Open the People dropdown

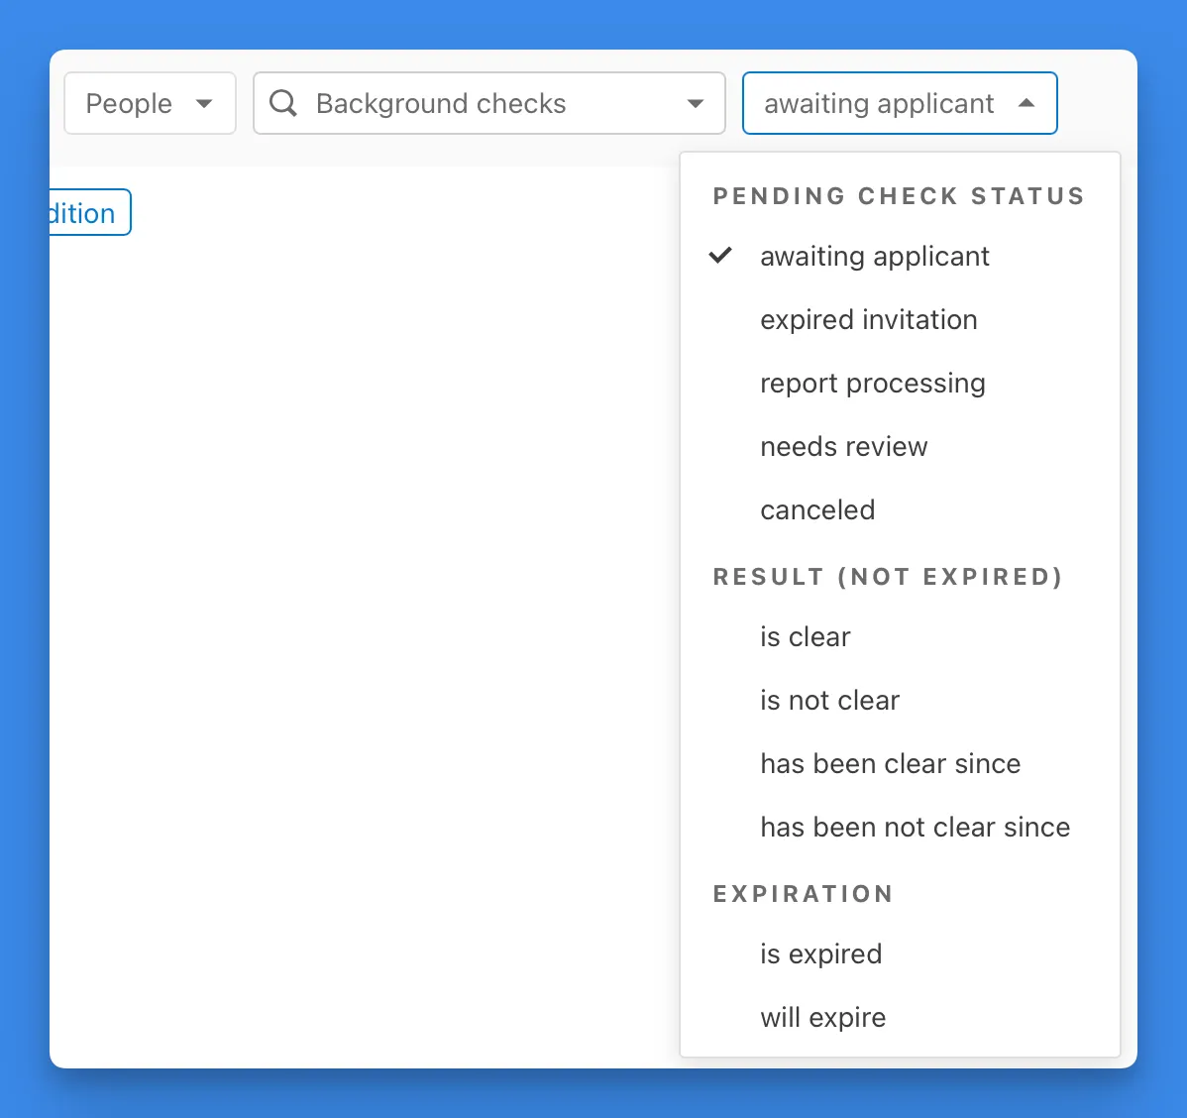[150, 103]
